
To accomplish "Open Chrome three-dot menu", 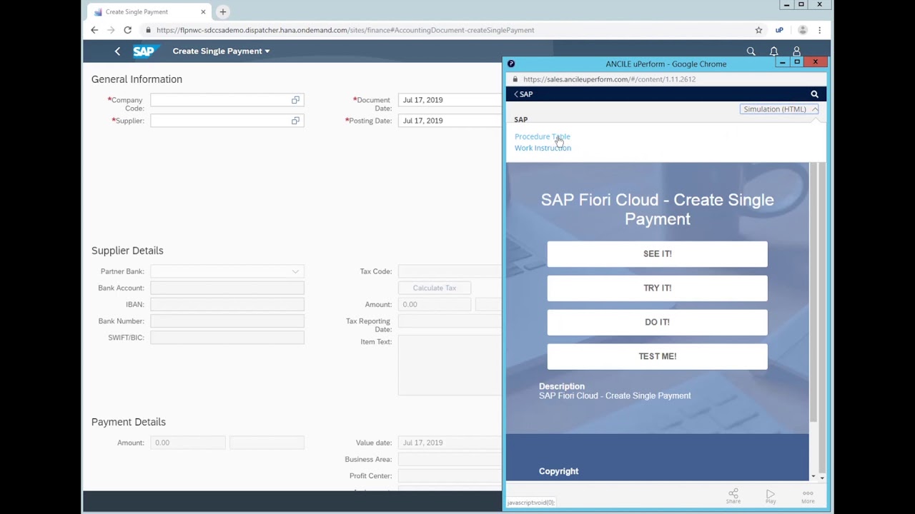I will [819, 30].
